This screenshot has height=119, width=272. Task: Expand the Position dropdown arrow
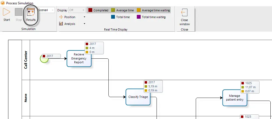click(84, 17)
